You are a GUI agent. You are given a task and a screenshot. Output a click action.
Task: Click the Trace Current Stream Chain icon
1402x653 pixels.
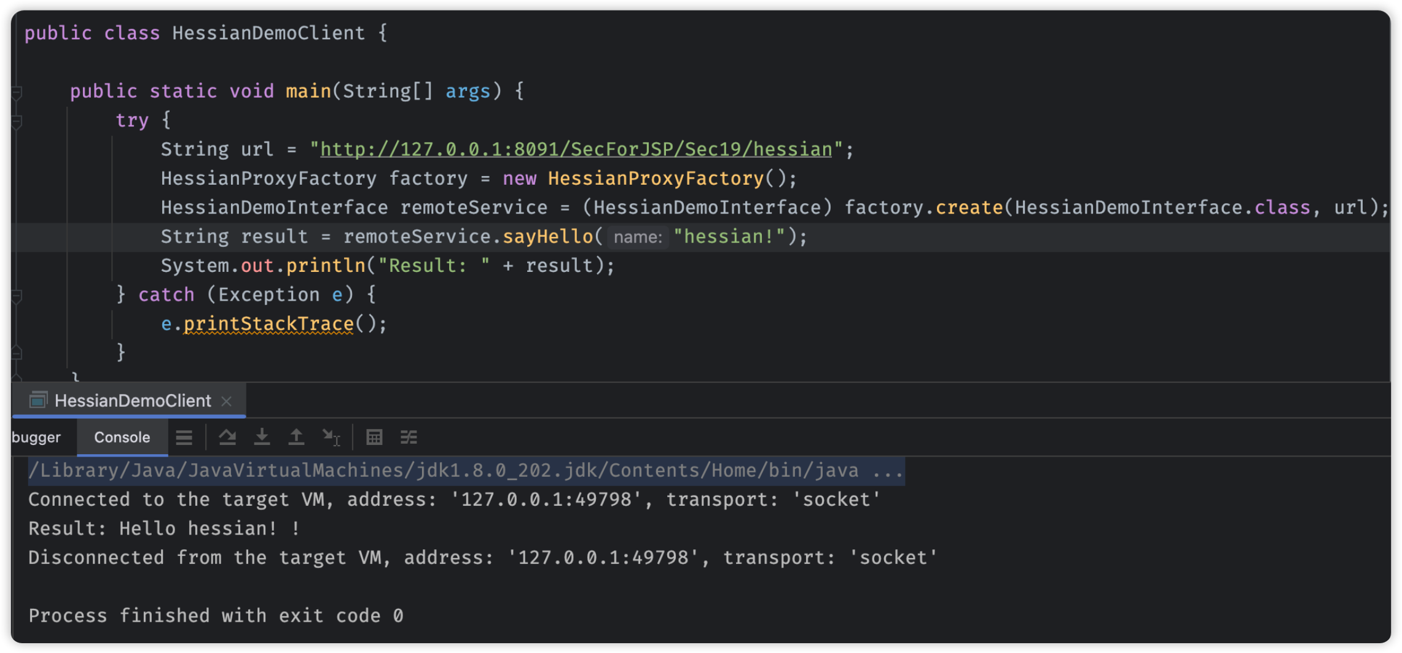click(x=409, y=437)
